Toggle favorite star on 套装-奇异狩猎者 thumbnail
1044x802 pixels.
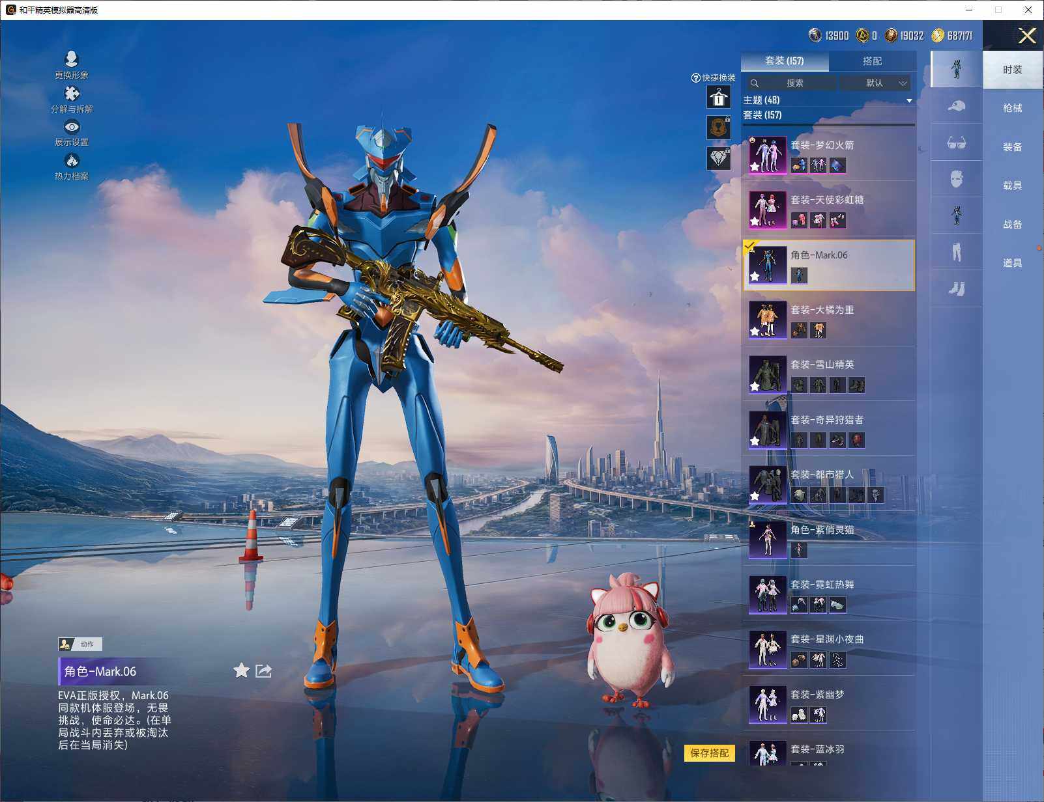click(755, 441)
